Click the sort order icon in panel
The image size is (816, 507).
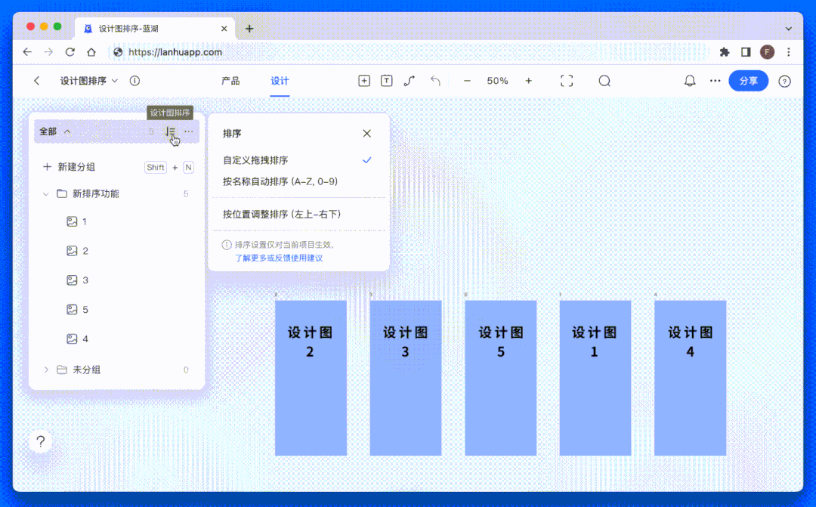pyautogui.click(x=171, y=131)
